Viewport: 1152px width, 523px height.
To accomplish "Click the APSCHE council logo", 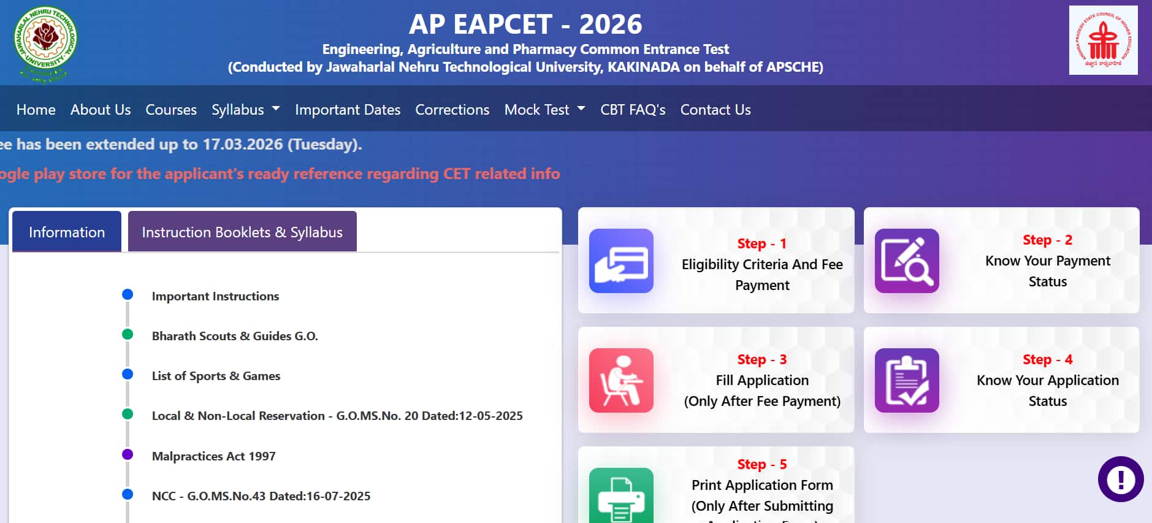I will (x=1103, y=40).
